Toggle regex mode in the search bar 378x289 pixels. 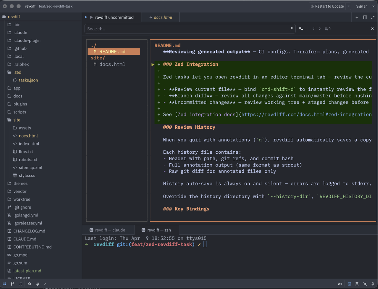pos(291,29)
